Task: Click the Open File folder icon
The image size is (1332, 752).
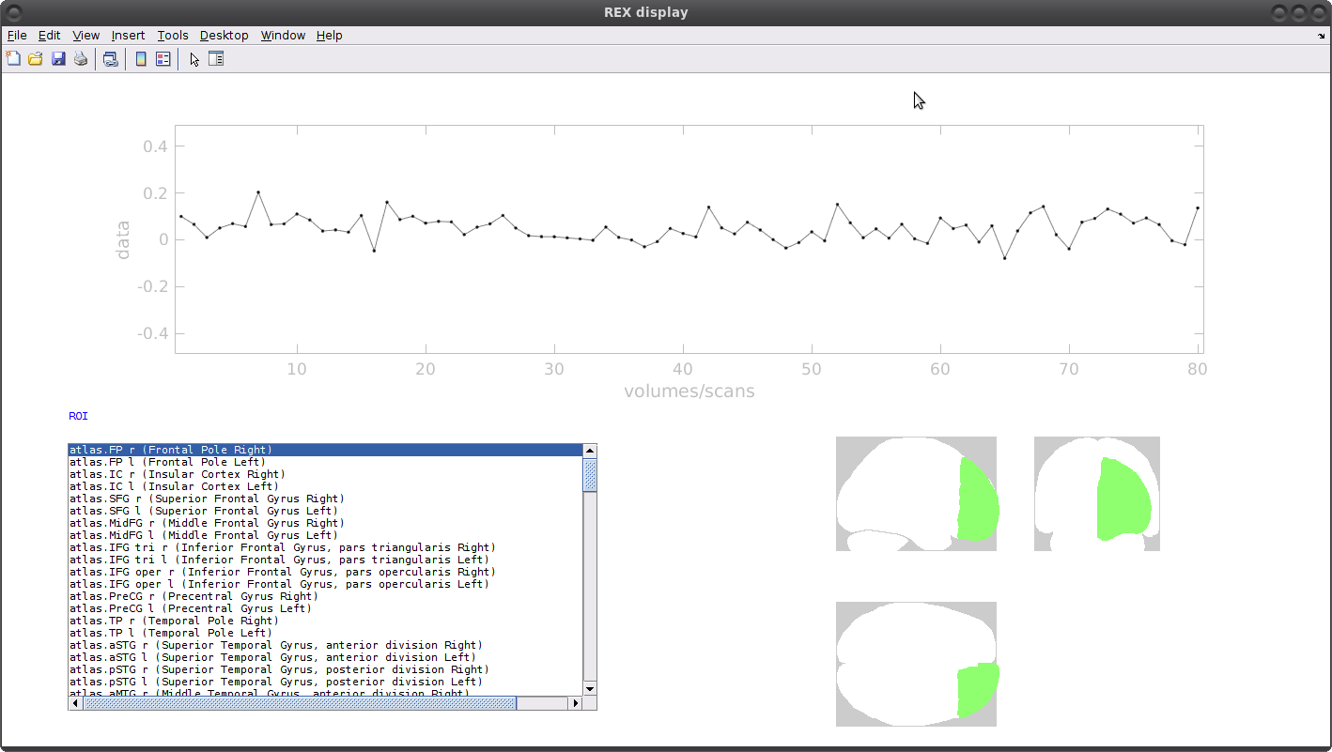Action: click(x=36, y=59)
